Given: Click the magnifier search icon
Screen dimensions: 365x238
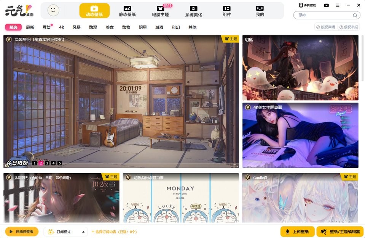Looking at the screenshot, I should pos(355,15).
